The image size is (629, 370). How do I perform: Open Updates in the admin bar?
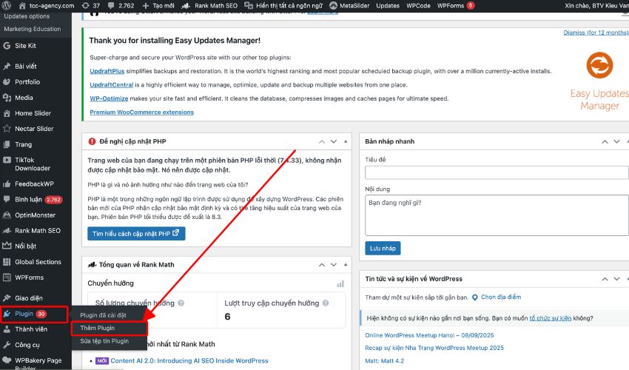point(388,6)
